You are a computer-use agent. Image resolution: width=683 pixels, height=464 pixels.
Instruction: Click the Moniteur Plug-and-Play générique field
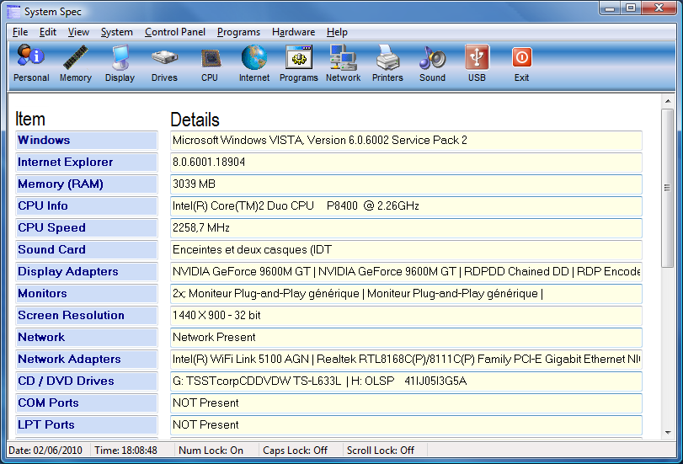(406, 293)
